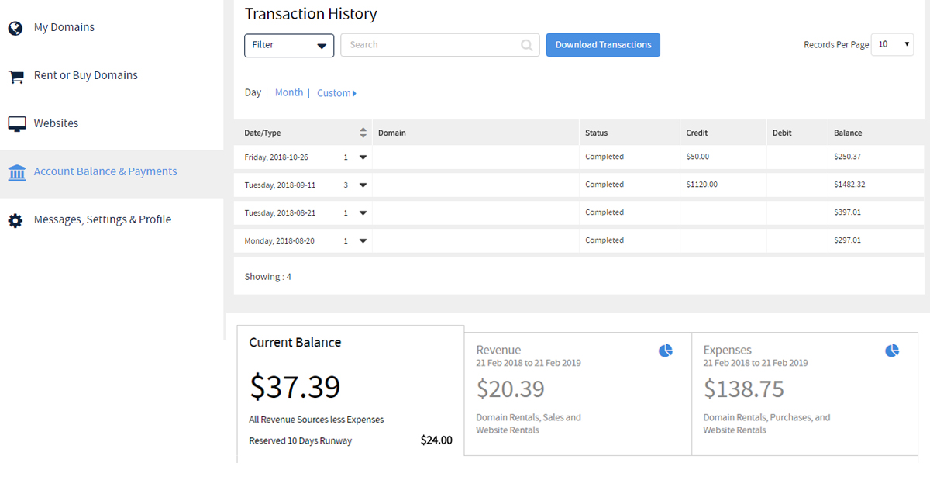
Task: Select the Day view
Action: coord(253,92)
